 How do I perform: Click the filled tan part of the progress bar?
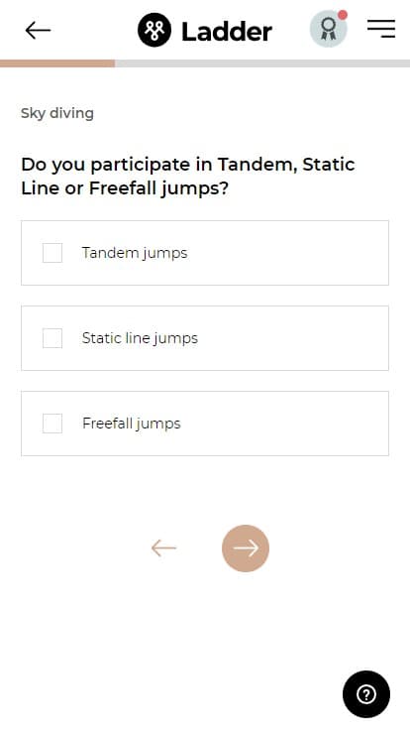pyautogui.click(x=57, y=63)
